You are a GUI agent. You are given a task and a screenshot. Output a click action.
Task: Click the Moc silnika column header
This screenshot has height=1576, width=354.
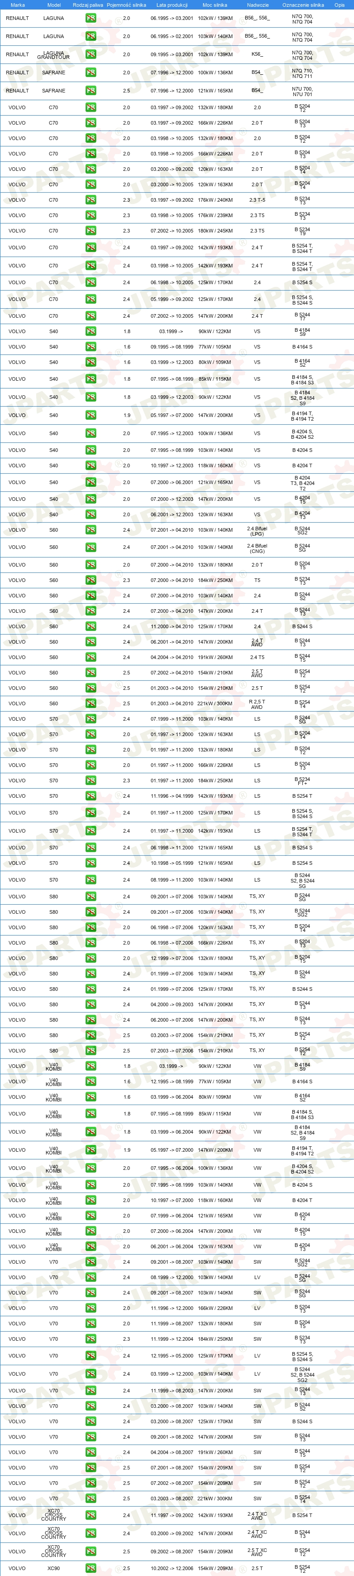pos(215,5)
